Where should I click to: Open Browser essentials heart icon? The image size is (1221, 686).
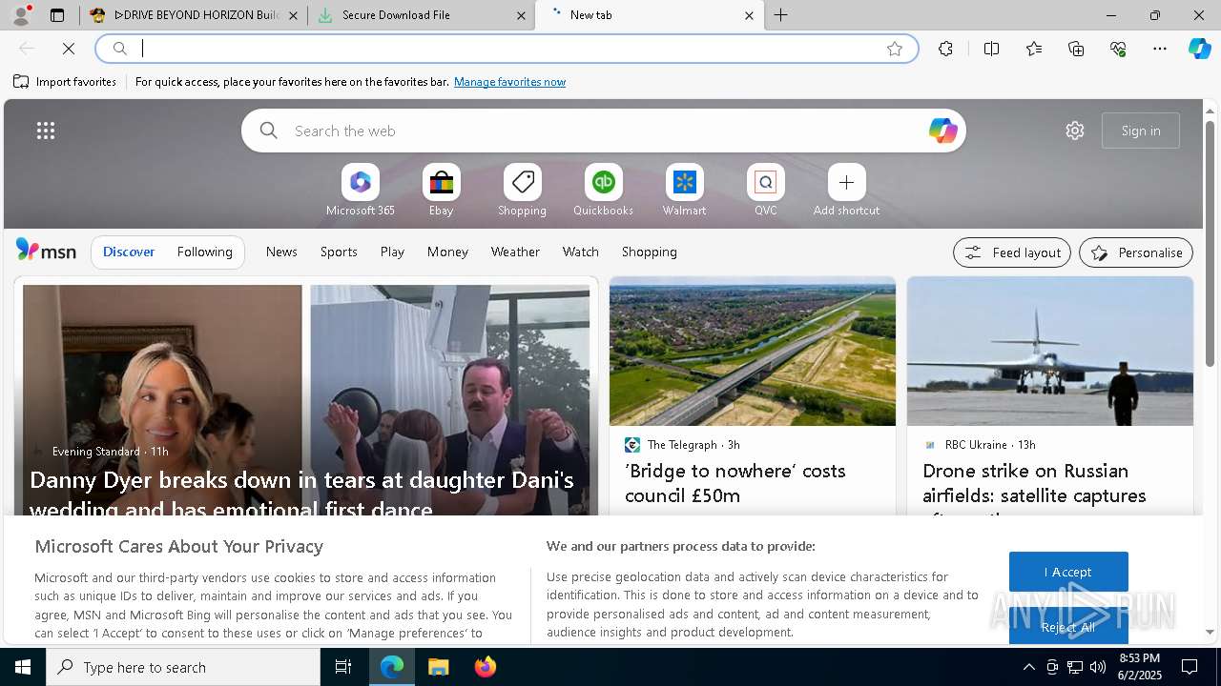[x=1118, y=49]
